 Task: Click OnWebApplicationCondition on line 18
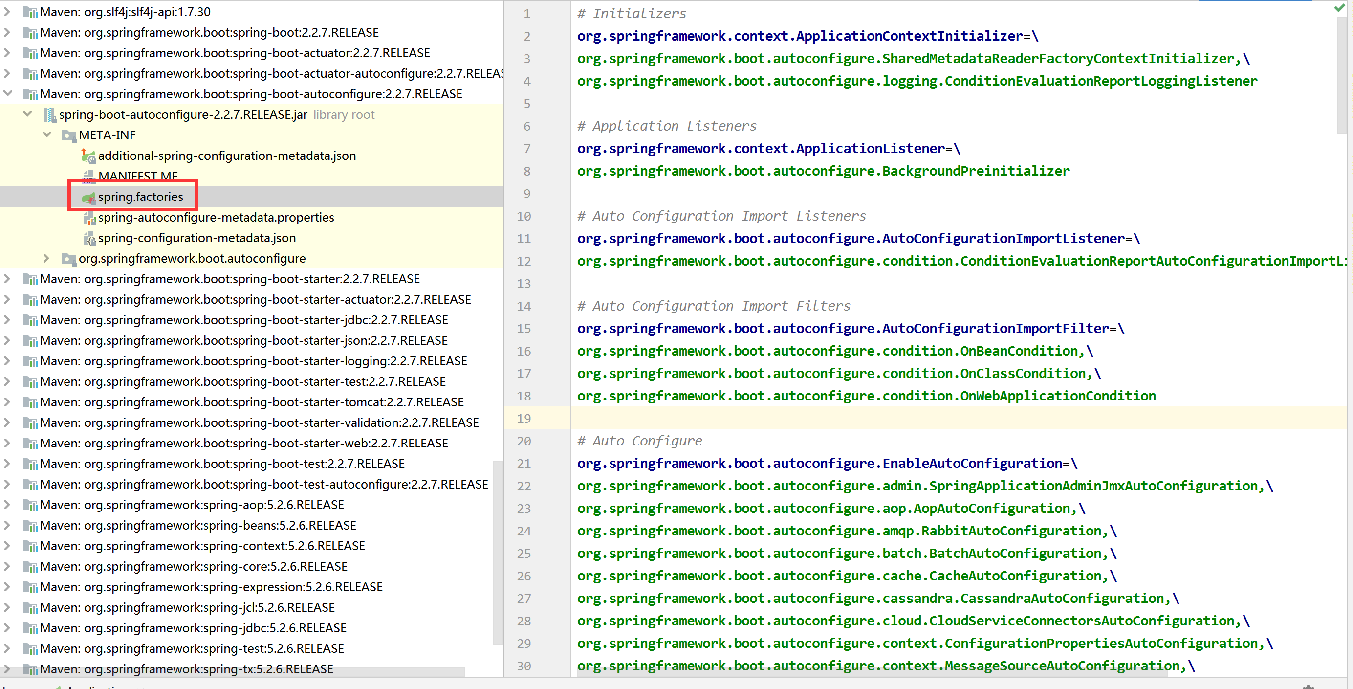coord(1058,396)
